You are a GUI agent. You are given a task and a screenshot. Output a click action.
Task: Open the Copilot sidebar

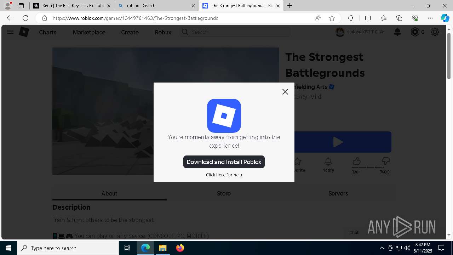445,18
